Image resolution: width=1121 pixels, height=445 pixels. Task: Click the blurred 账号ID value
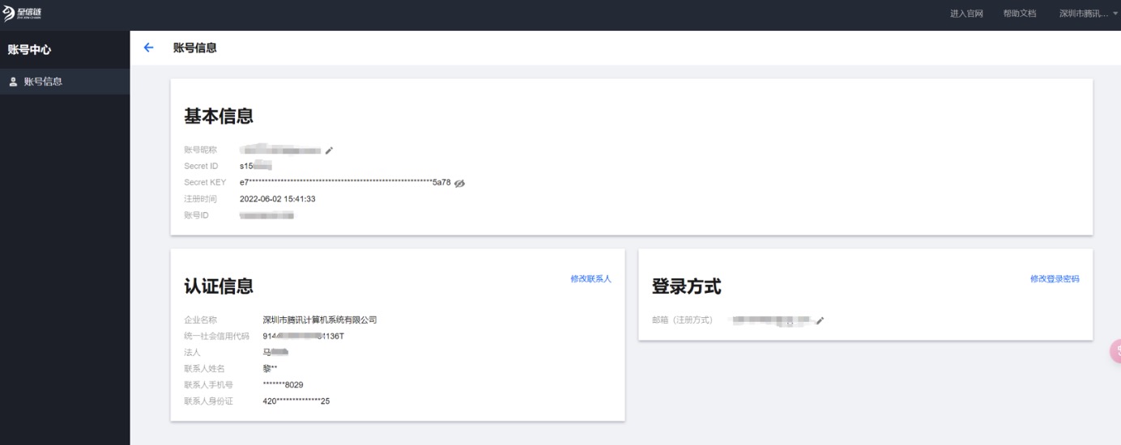tap(266, 215)
